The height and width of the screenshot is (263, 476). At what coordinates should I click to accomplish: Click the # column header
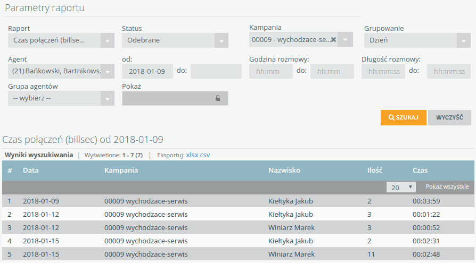[10, 171]
